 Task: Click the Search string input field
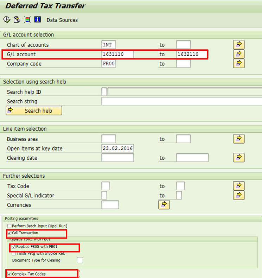pos(181,101)
